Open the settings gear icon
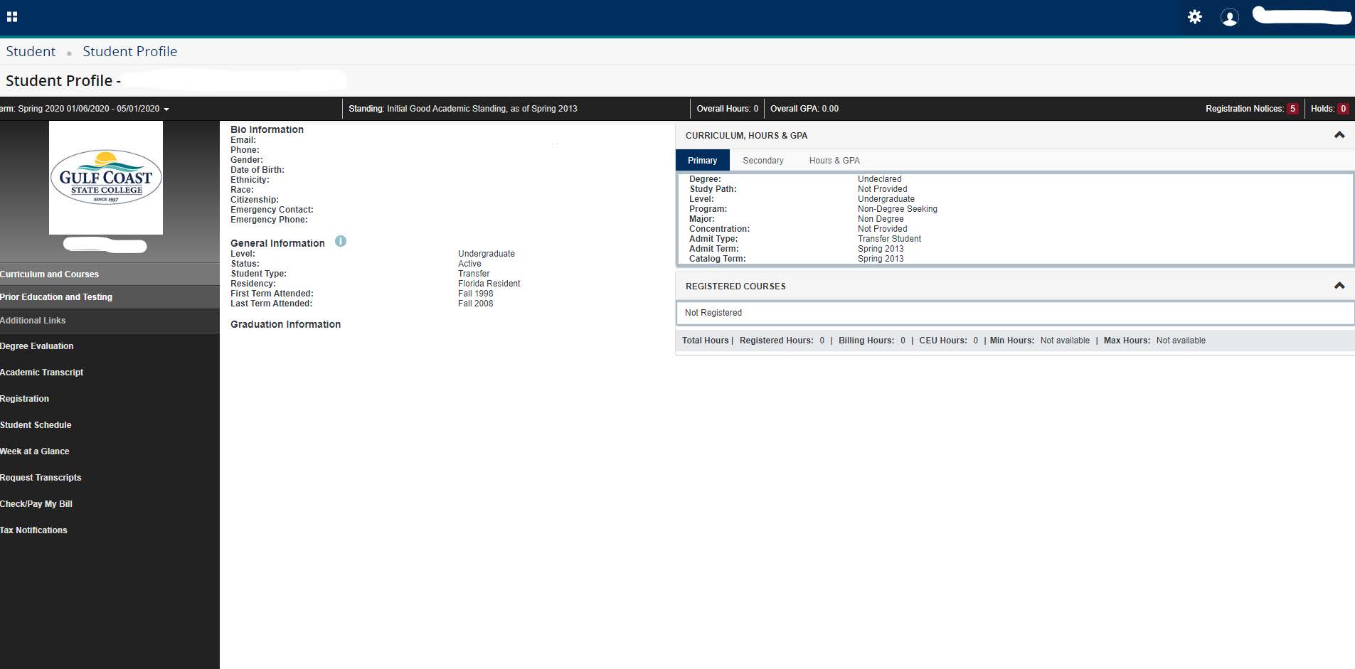Screen dimensions: 1355x669 pos(1196,16)
